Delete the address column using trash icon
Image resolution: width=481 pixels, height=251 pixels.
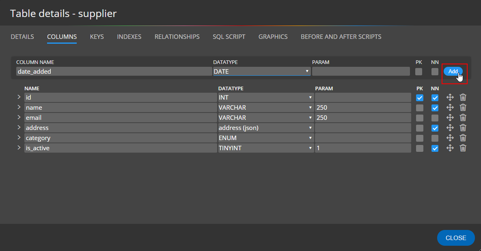click(x=463, y=128)
